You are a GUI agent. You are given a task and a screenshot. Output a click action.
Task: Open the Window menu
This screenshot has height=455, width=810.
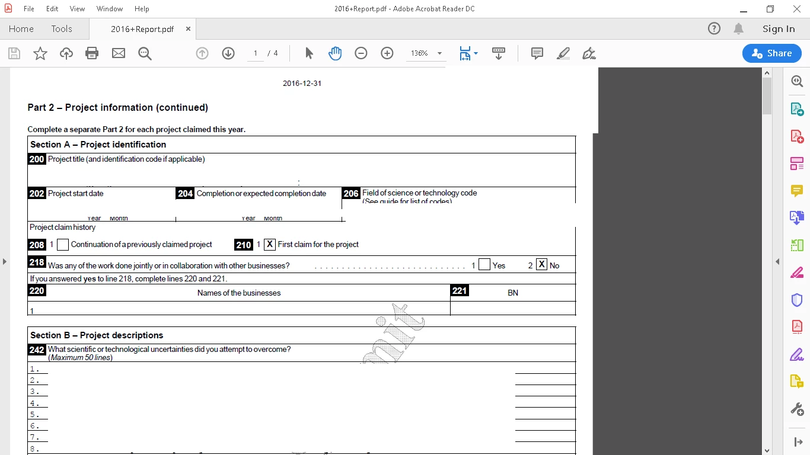pos(110,9)
